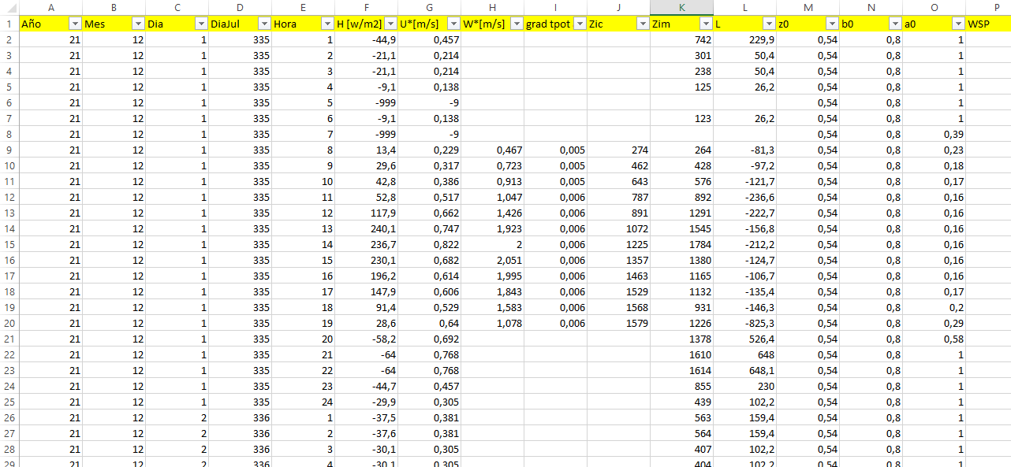The image size is (1011, 467).
Task: Select the Zim cell containing 576
Action: [681, 181]
